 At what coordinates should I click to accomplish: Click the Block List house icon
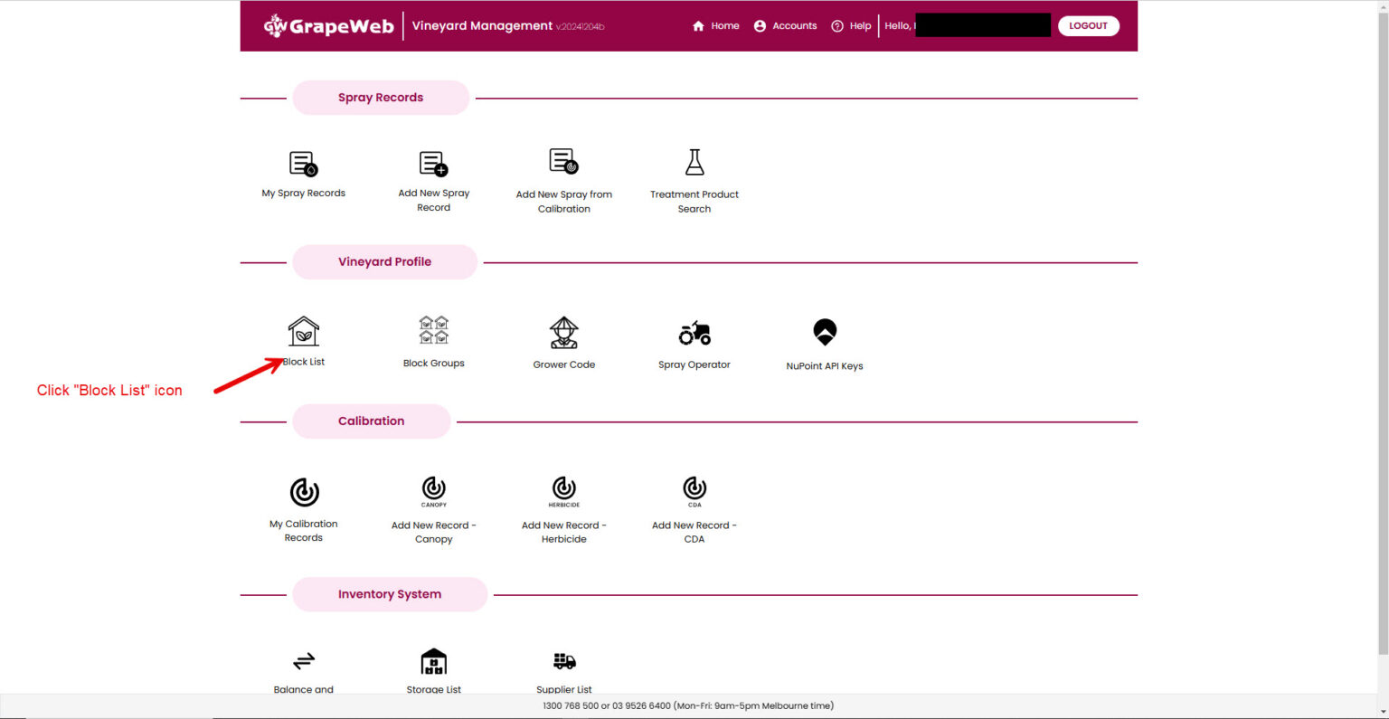pyautogui.click(x=303, y=331)
